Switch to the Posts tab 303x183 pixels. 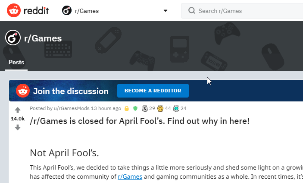16,62
